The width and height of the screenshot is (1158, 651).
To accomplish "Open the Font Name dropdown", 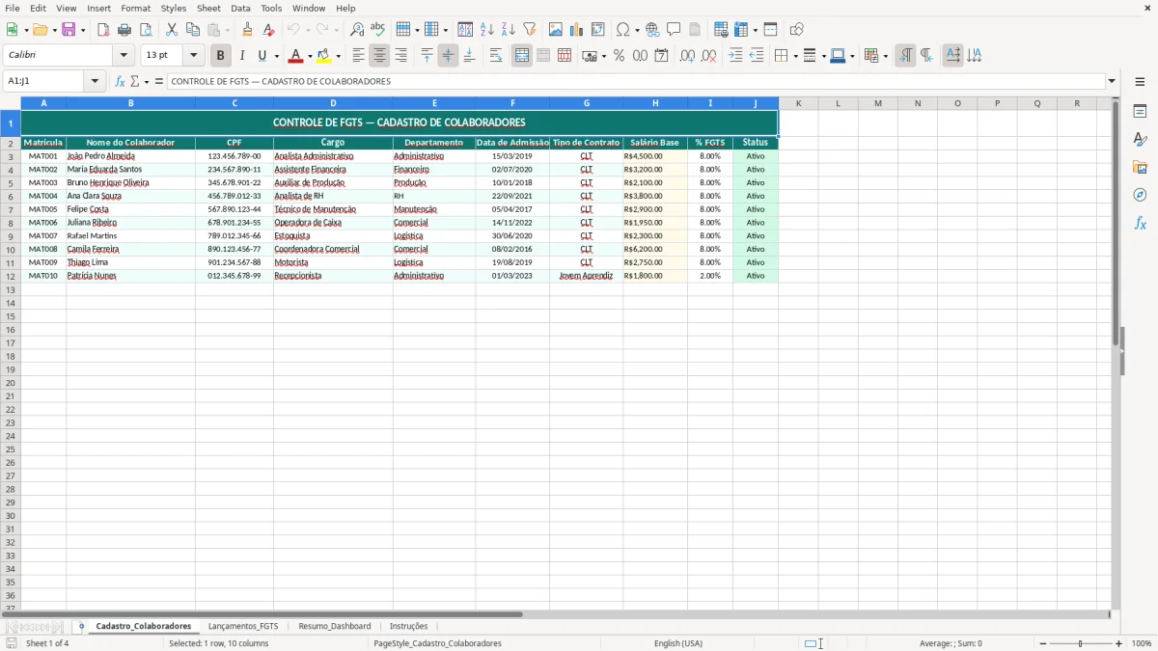I will [124, 56].
